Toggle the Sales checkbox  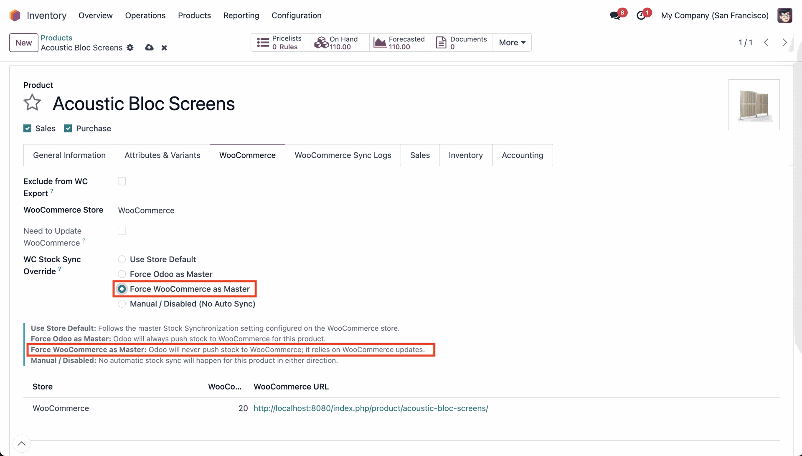click(x=28, y=129)
